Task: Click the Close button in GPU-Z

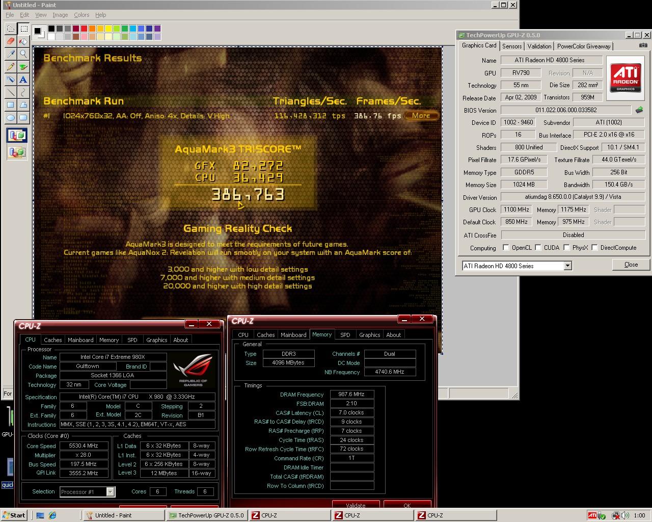Action: click(631, 265)
